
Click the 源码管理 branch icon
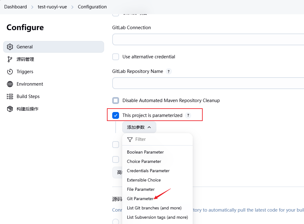click(x=10, y=59)
